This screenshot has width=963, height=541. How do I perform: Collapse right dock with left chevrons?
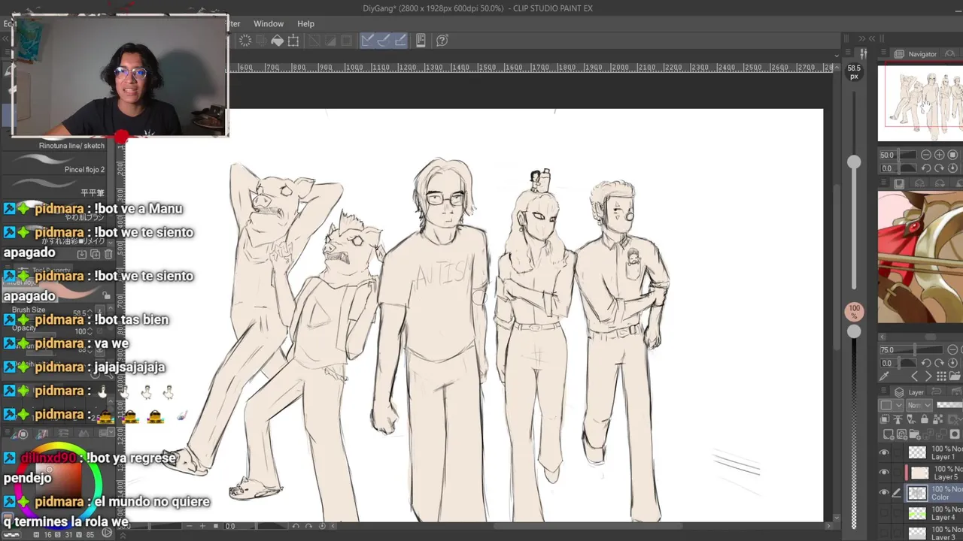(872, 38)
